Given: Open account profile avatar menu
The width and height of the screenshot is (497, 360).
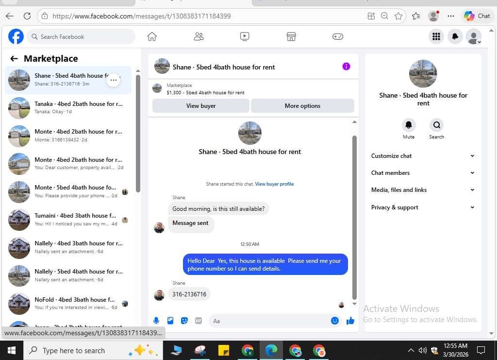Looking at the screenshot, I should click(474, 36).
